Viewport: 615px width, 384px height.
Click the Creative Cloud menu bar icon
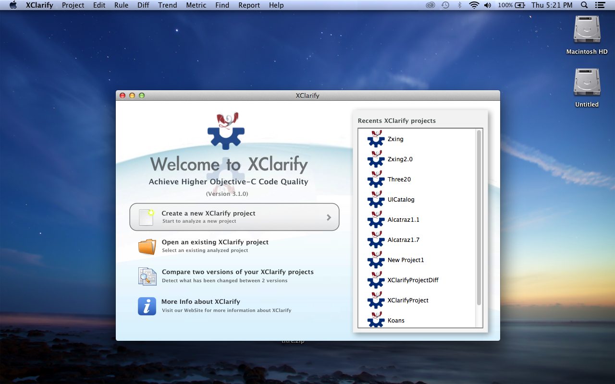(x=430, y=5)
